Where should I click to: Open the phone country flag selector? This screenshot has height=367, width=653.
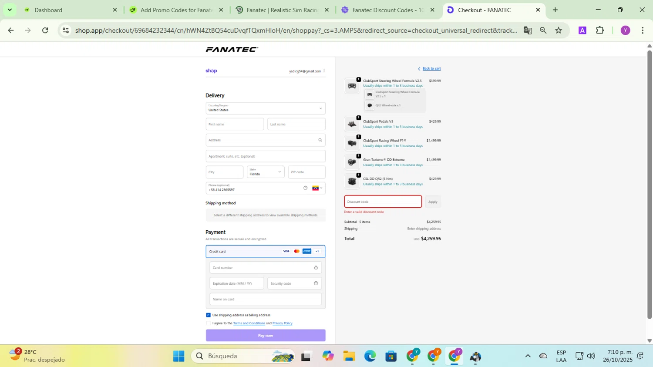(317, 188)
